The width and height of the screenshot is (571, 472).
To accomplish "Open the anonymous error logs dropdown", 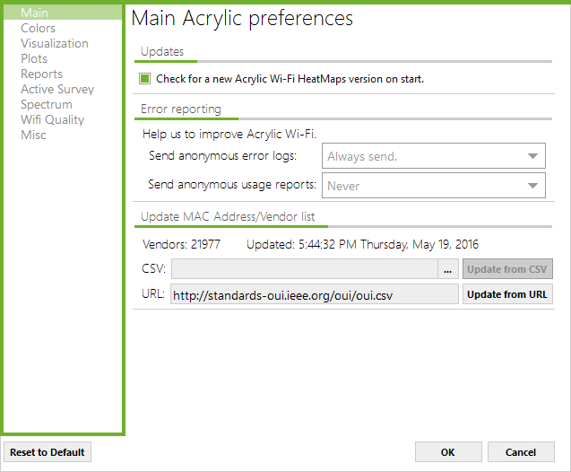I will pos(433,156).
